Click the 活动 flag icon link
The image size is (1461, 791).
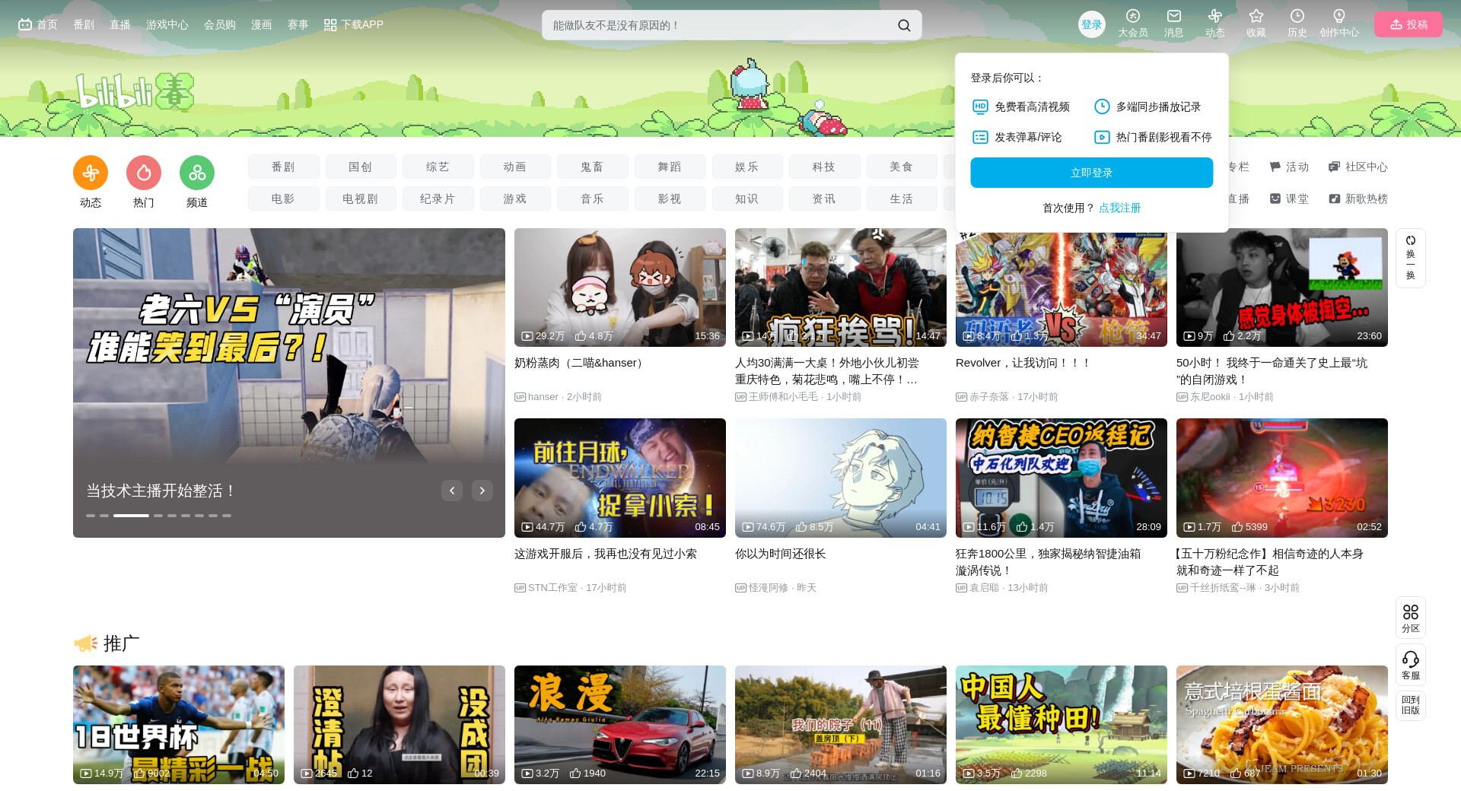click(x=1289, y=167)
